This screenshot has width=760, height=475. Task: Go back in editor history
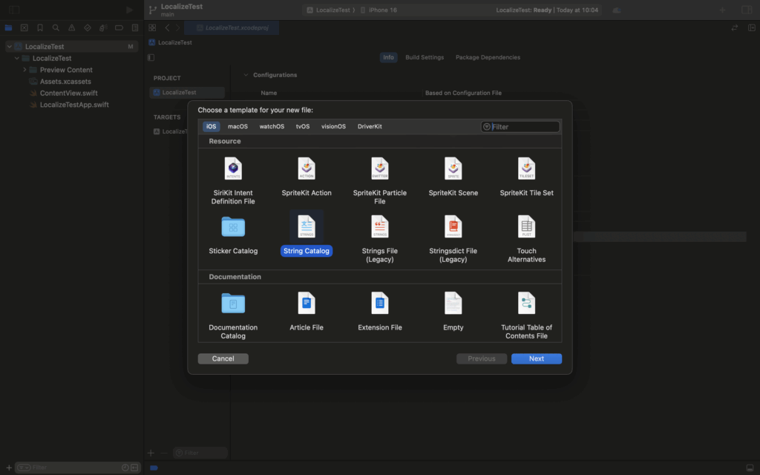(167, 27)
